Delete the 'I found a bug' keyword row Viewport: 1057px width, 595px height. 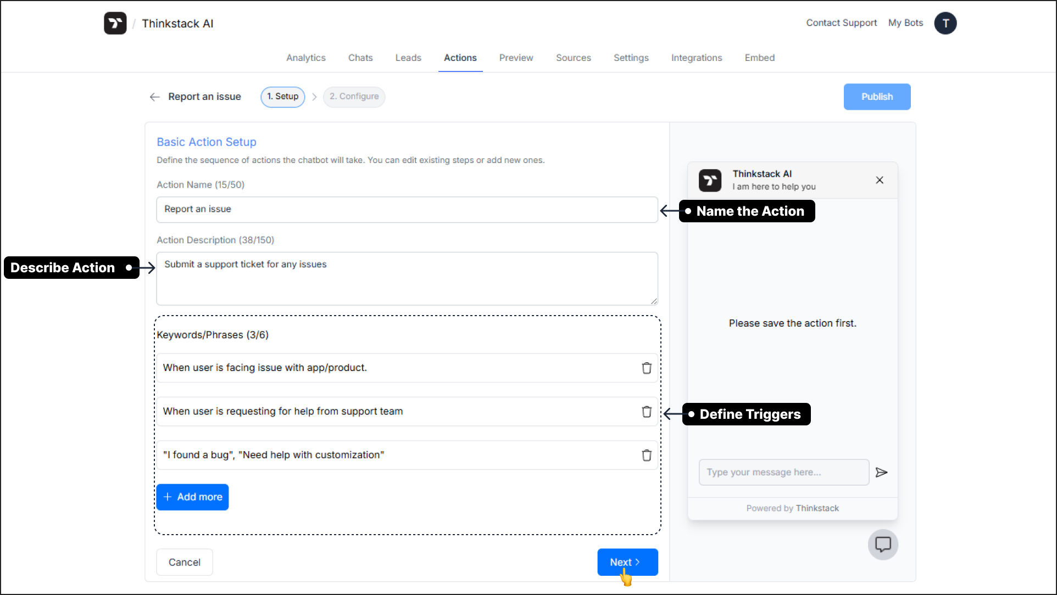[647, 455]
